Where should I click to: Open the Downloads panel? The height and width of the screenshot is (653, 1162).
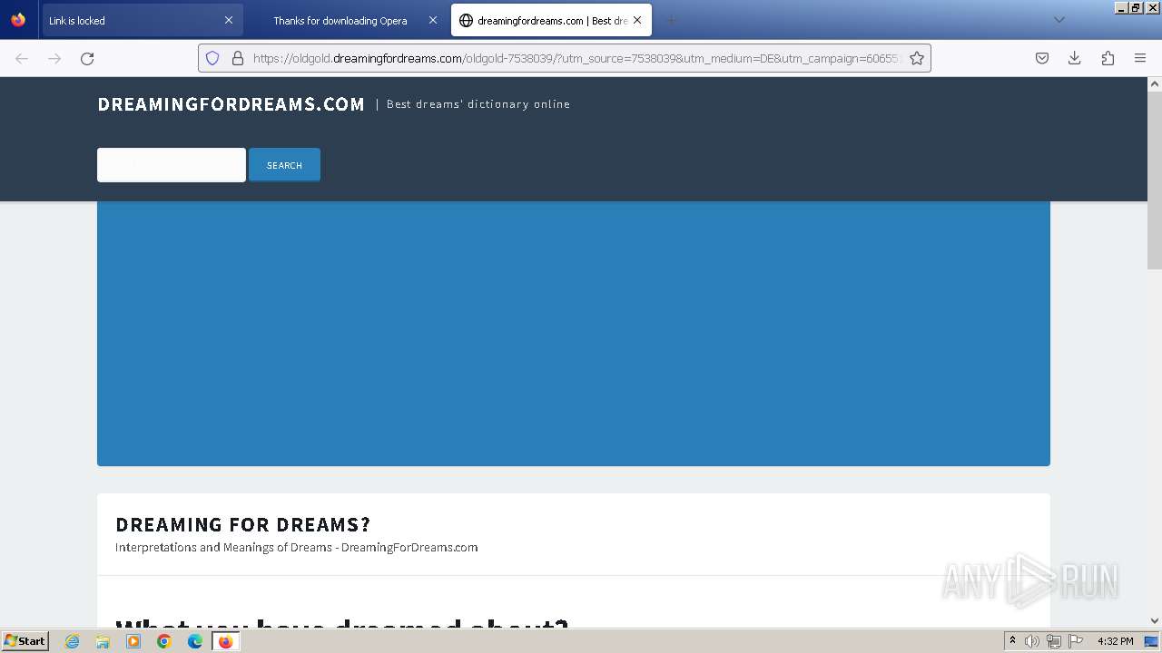pos(1075,58)
